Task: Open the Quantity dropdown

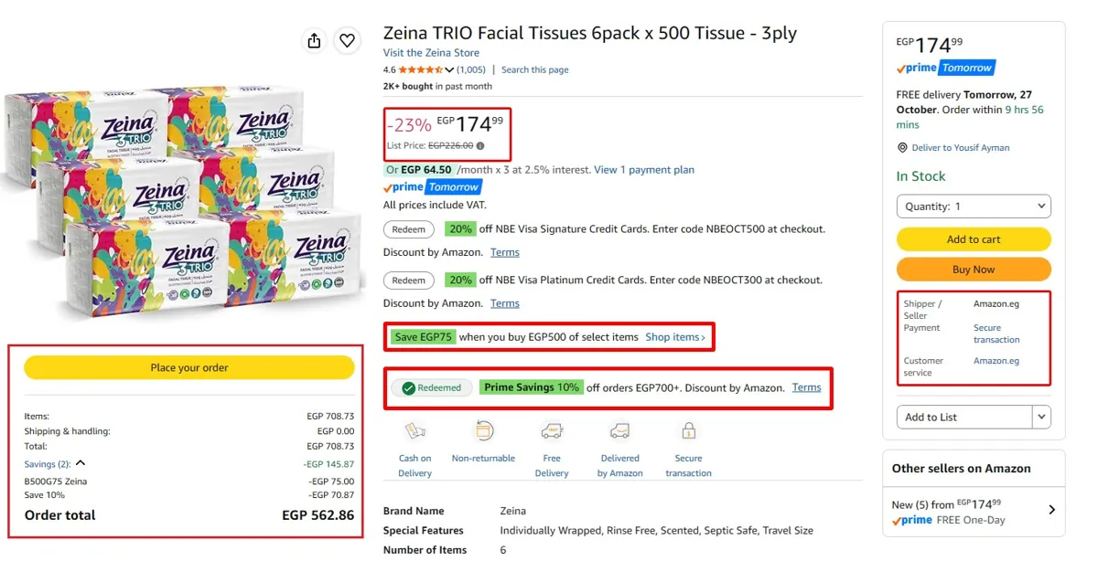Action: (974, 206)
